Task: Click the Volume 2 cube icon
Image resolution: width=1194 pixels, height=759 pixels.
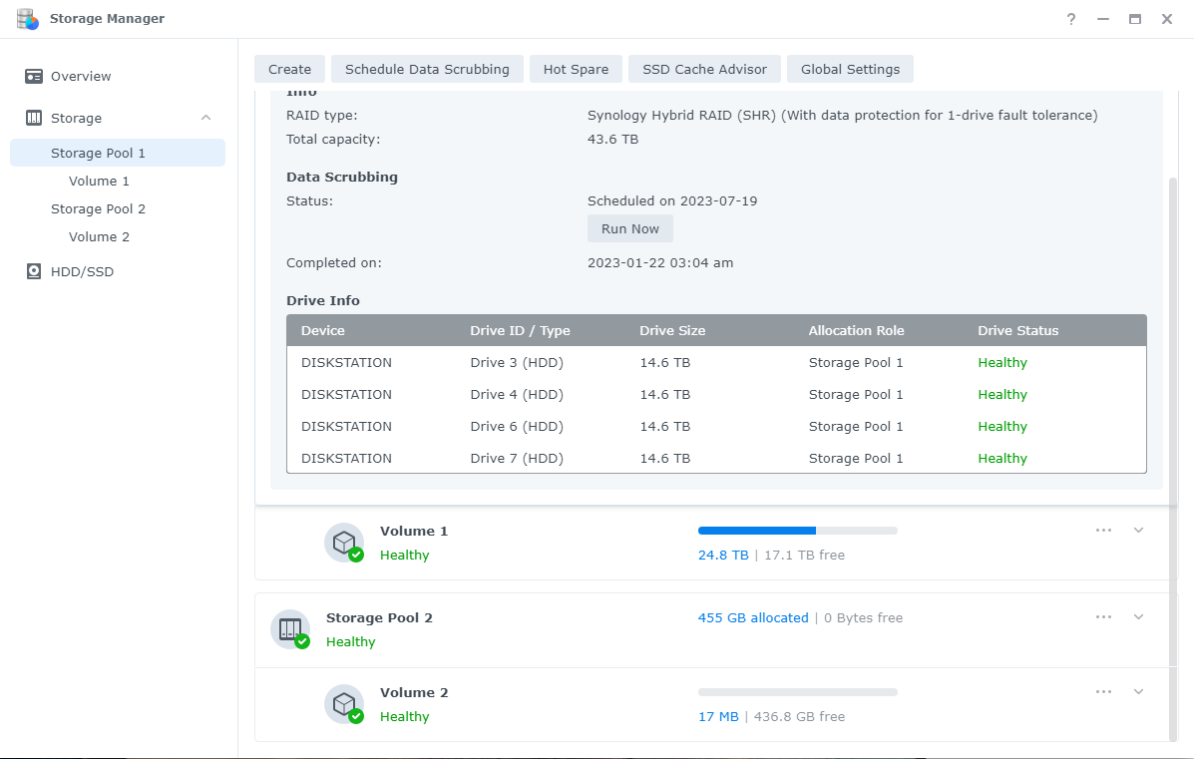Action: (344, 704)
